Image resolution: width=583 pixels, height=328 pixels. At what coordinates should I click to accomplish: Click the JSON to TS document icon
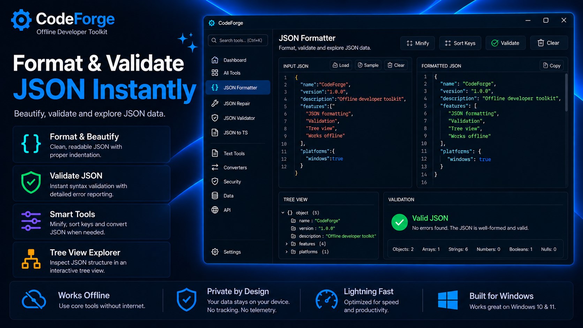215,132
